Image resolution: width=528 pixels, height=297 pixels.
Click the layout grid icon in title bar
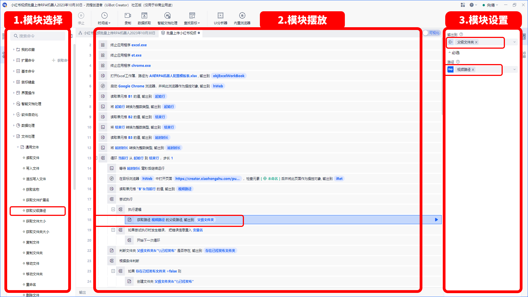click(463, 5)
